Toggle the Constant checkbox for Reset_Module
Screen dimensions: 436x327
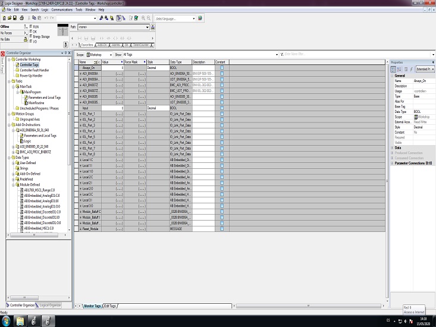point(221,228)
